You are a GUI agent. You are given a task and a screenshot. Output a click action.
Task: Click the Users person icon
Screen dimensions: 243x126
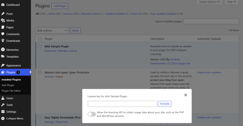tap(3, 98)
